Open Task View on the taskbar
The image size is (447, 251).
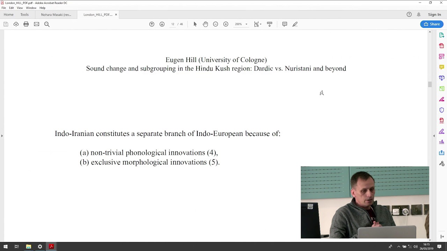[x=16, y=246]
